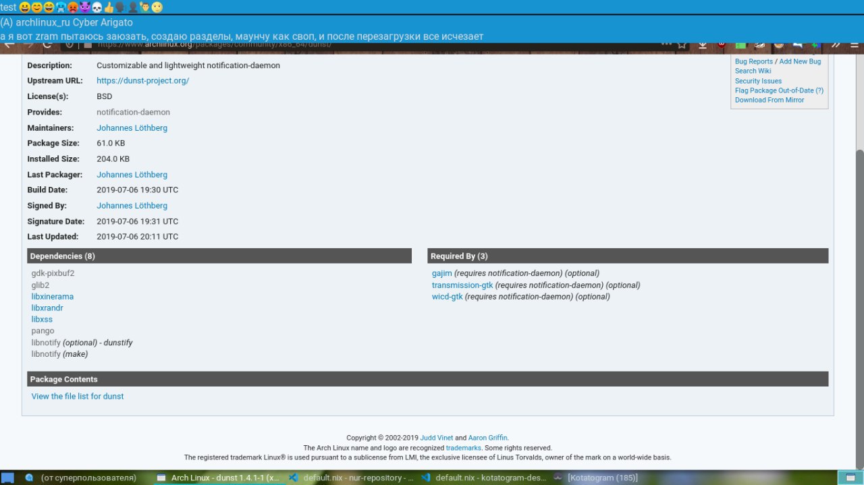Open Add New Bug link
The height and width of the screenshot is (485, 864).
pos(801,61)
